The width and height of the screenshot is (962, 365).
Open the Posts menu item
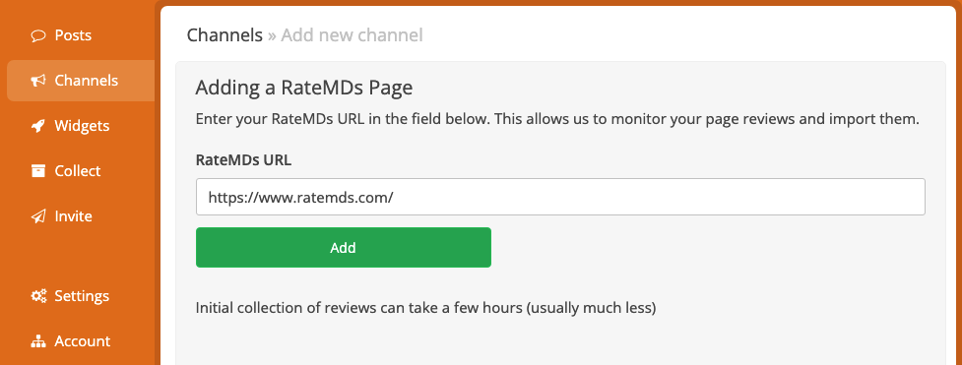tap(73, 35)
